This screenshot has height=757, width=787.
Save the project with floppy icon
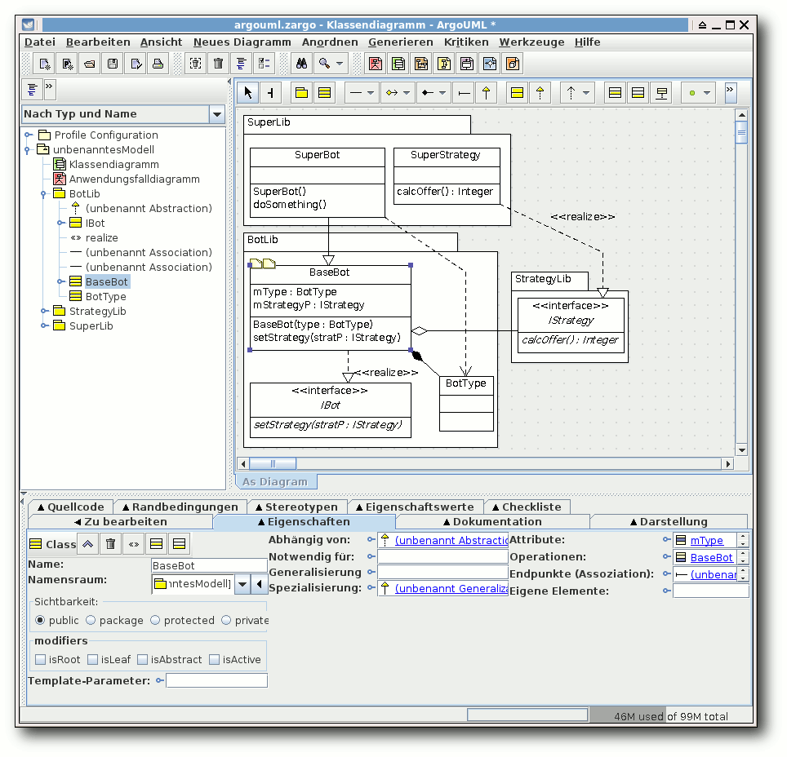coord(113,64)
